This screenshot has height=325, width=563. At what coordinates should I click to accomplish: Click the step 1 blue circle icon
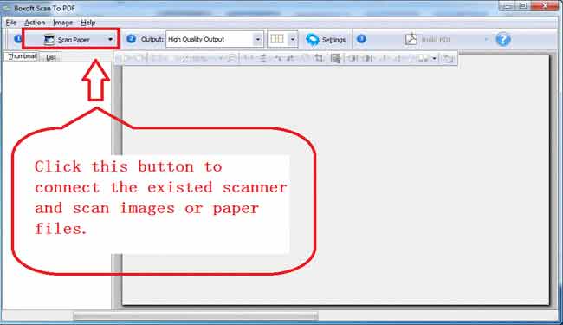[x=17, y=39]
